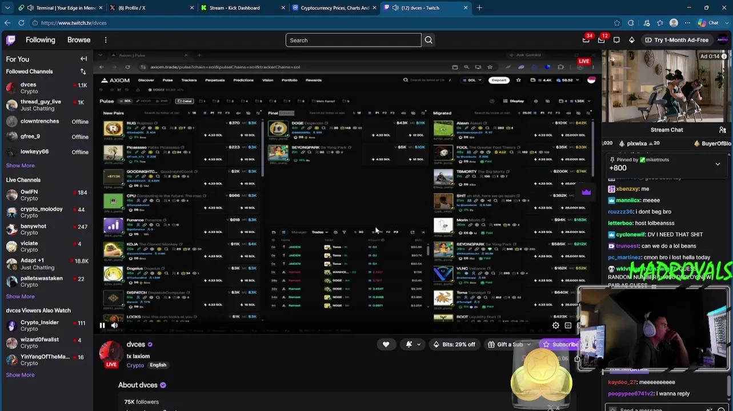Reload the Twitch page
This screenshot has width=733, height=411.
point(21,23)
